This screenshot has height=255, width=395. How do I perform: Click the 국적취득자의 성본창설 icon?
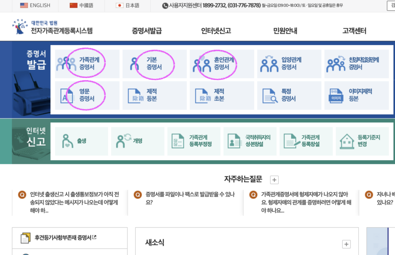[x=250, y=141]
